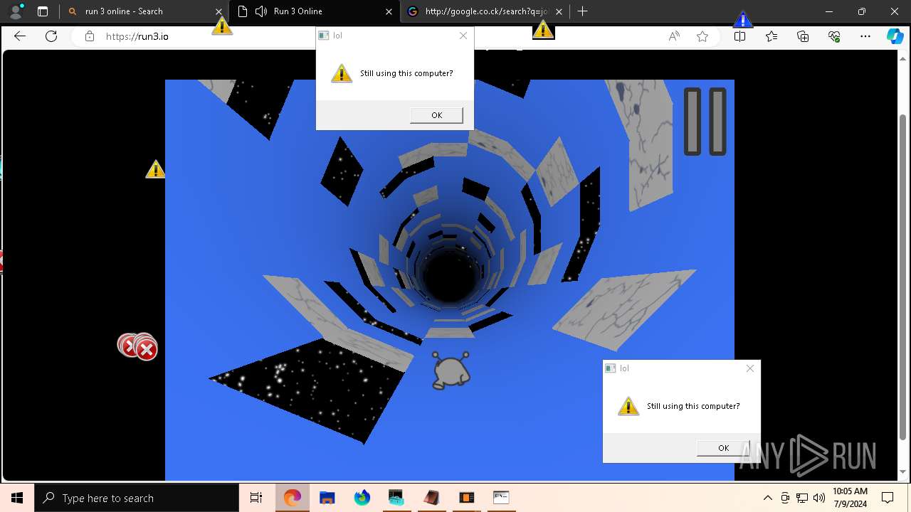Image resolution: width=911 pixels, height=512 pixels.
Task: Pause the Run 3 game
Action: (705, 122)
